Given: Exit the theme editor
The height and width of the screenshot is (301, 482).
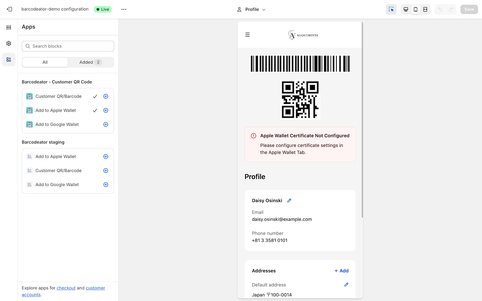Looking at the screenshot, I should tap(9, 9).
